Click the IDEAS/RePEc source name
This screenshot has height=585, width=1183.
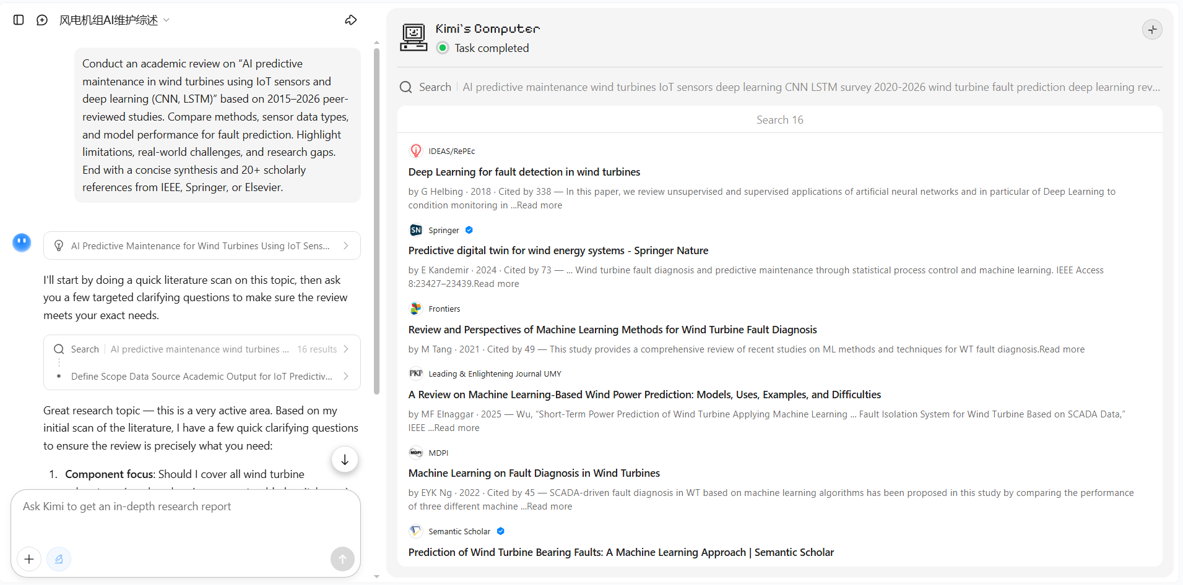452,151
